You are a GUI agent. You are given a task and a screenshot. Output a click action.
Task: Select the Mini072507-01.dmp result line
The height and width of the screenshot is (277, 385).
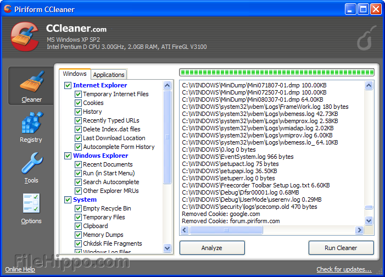(x=254, y=92)
